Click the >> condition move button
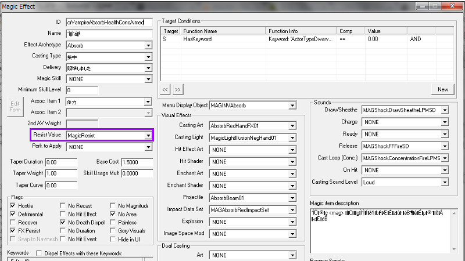 (178, 89)
